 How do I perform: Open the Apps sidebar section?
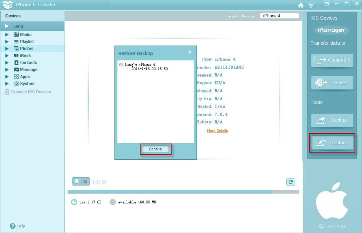(x=32, y=76)
